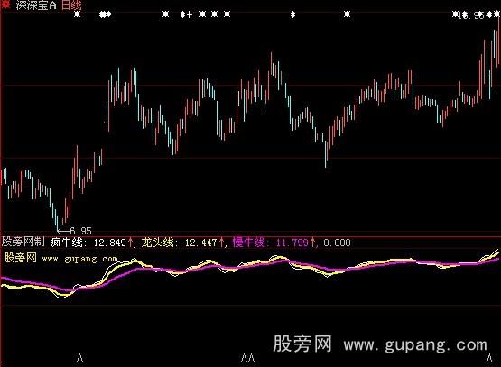Click the signal spike at bottom right corner
This screenshot has height=367, width=501.
tap(489, 358)
